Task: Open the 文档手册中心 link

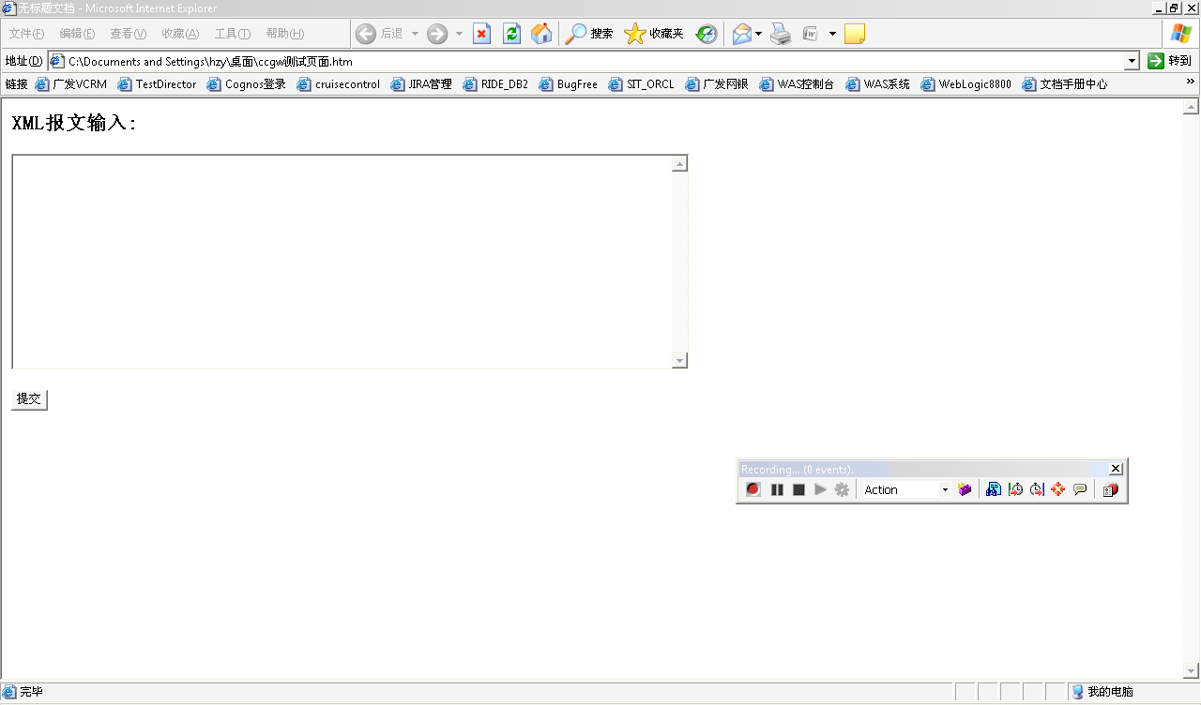Action: coord(1065,84)
